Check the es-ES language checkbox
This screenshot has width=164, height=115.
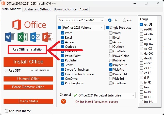pos(141,68)
